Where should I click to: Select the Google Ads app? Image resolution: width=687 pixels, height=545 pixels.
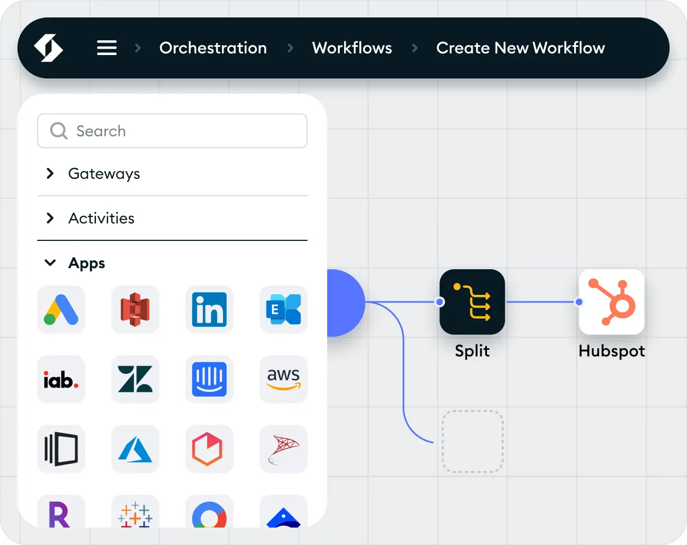coord(61,310)
